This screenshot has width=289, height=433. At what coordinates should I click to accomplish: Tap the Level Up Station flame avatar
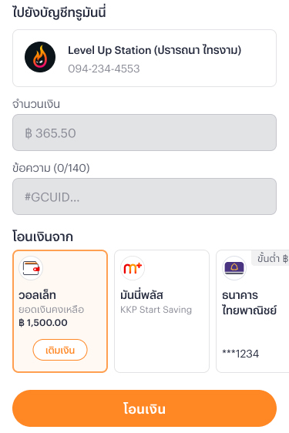(40, 57)
